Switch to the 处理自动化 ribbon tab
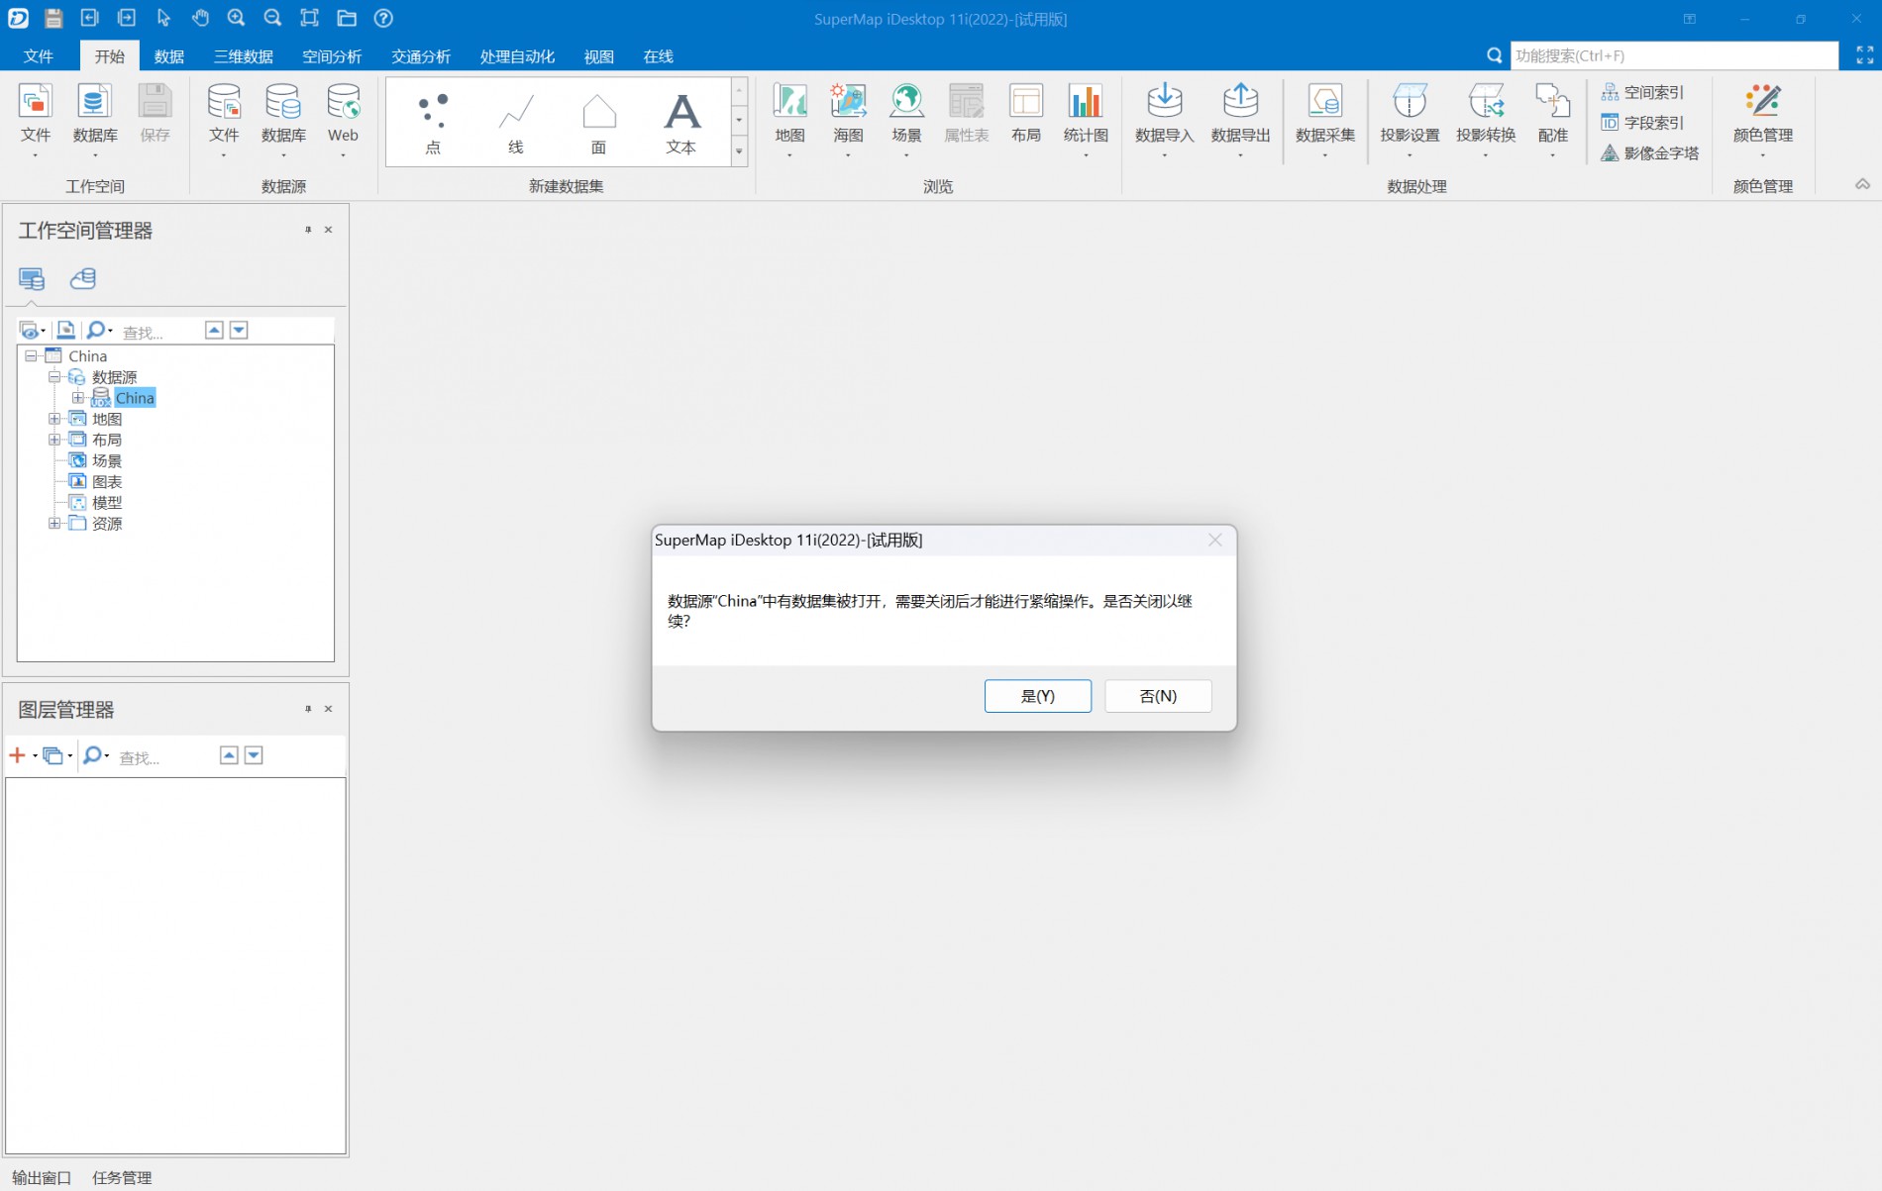Viewport: 1882px width, 1191px height. coord(517,56)
